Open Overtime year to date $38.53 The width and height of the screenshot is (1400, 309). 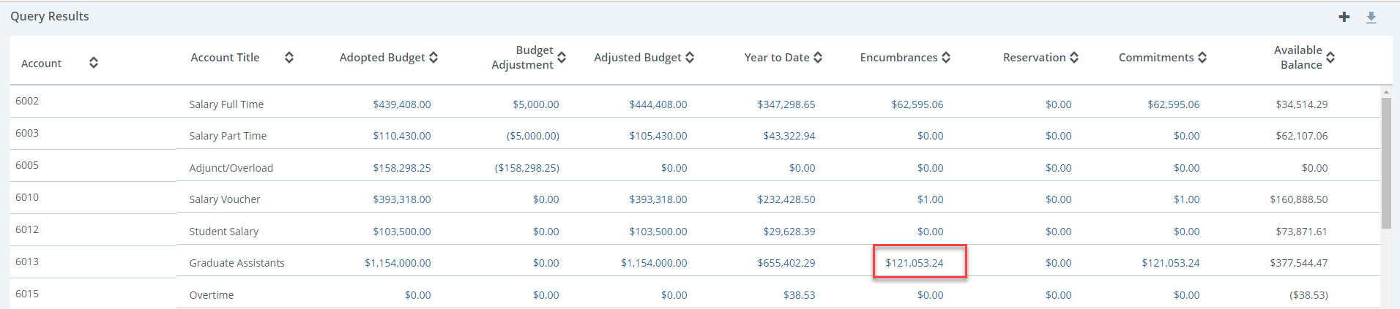tap(799, 295)
